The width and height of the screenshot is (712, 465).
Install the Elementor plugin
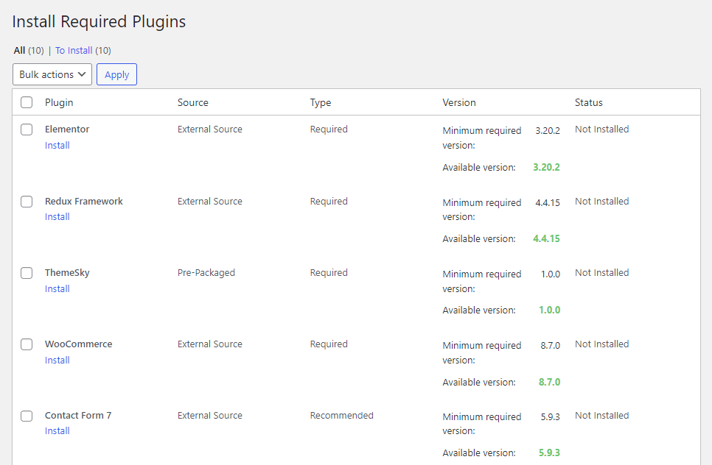click(x=57, y=145)
